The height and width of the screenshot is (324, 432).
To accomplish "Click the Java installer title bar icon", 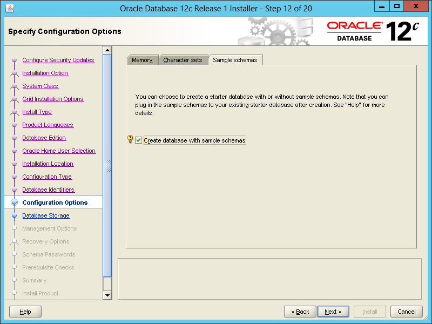I will (10, 8).
